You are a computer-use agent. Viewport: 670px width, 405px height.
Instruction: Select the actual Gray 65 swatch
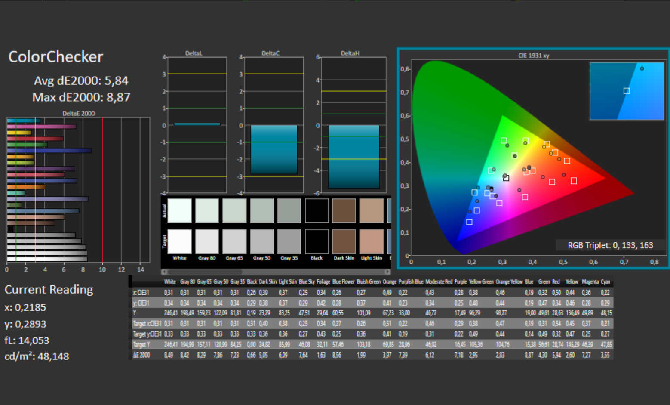pyautogui.click(x=234, y=210)
